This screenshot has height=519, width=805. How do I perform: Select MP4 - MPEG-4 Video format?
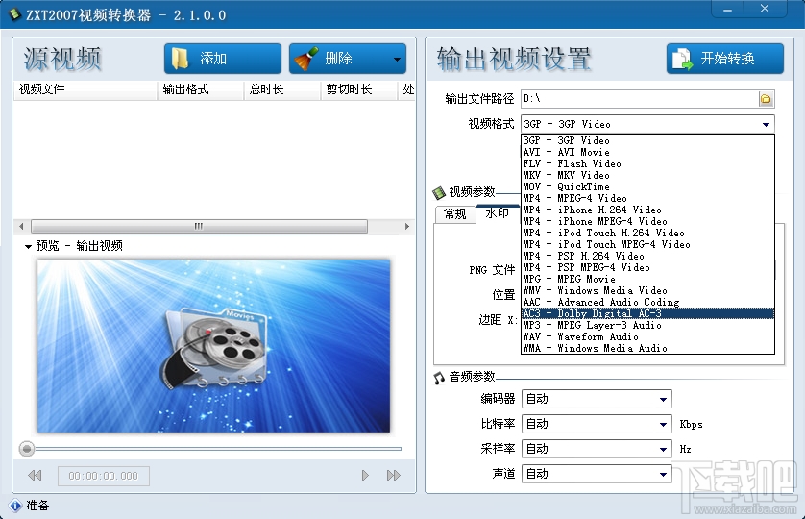(x=647, y=198)
